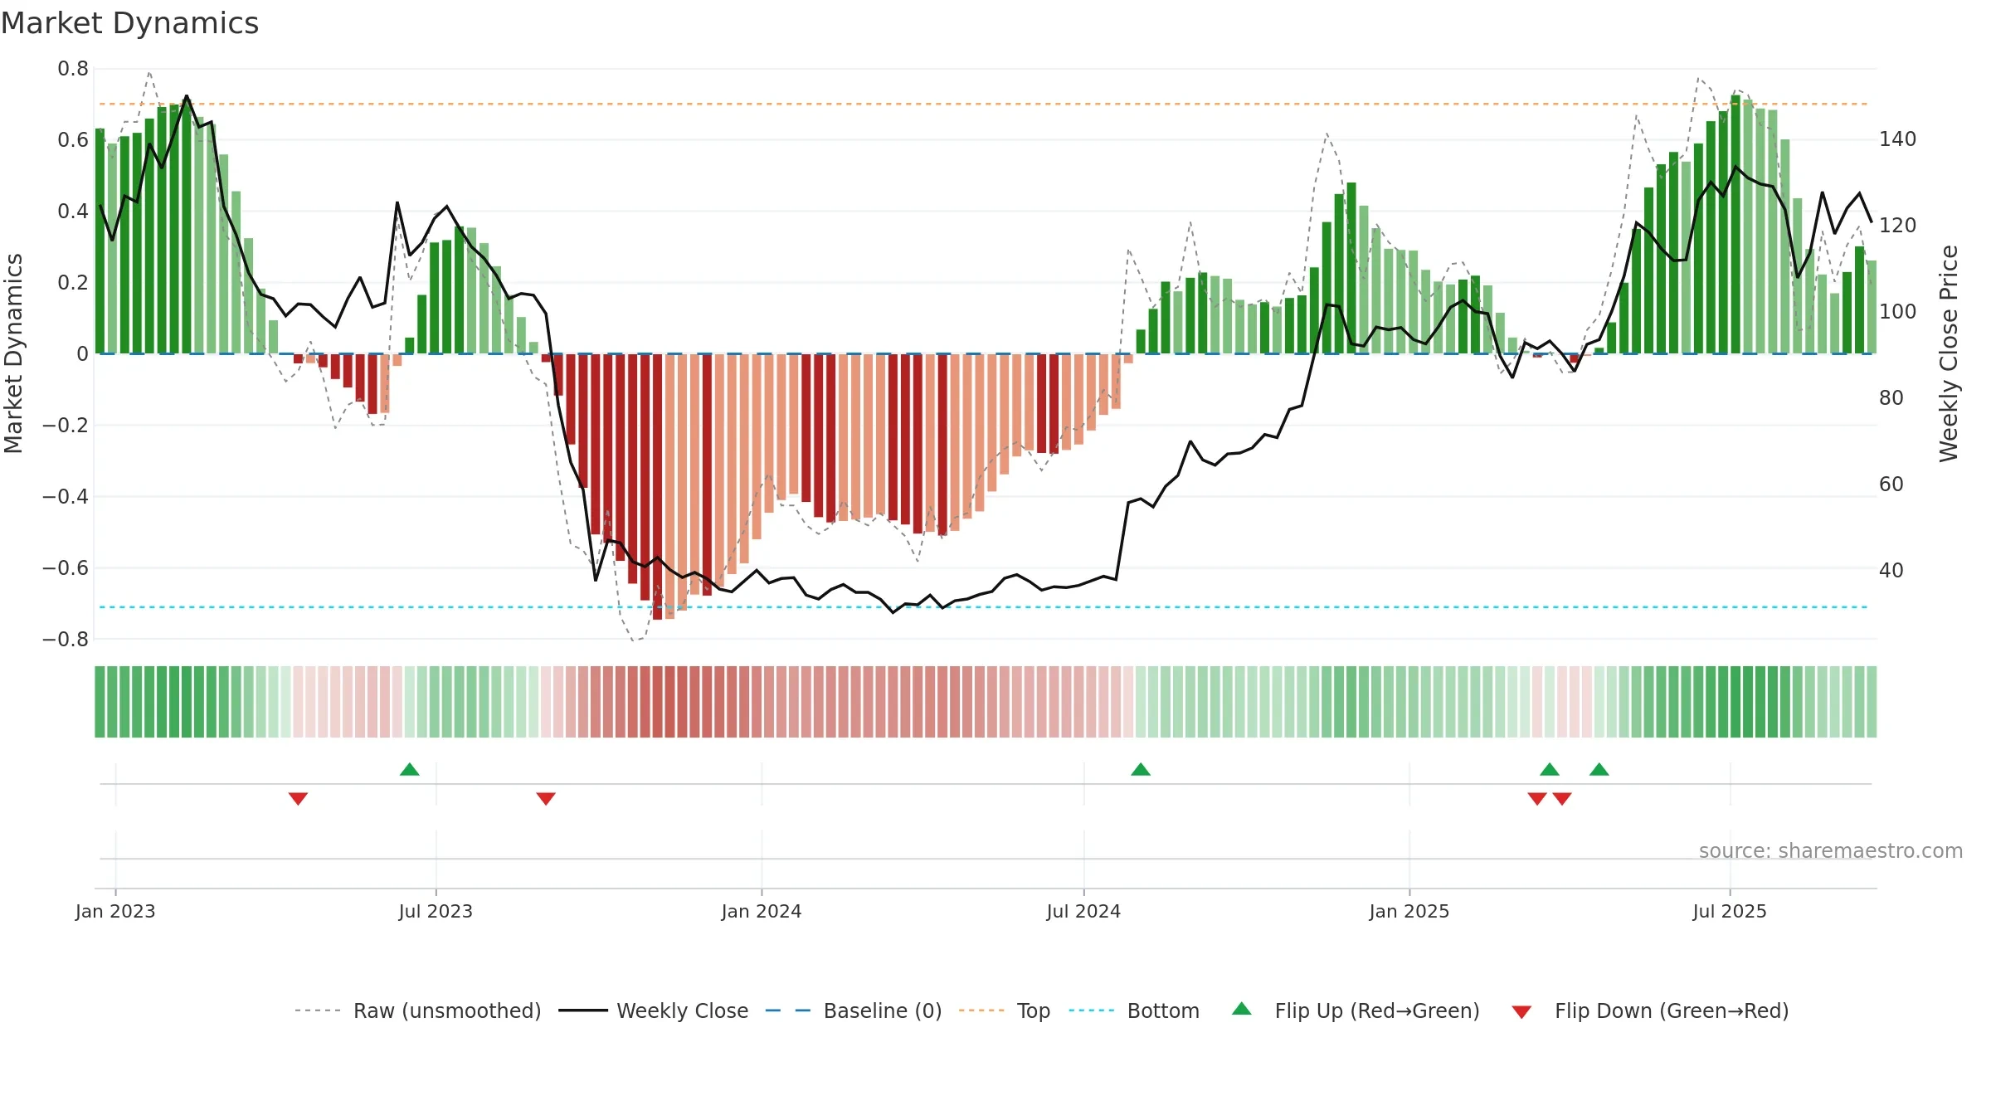Click the −0.8 left axis tick label

tap(66, 640)
